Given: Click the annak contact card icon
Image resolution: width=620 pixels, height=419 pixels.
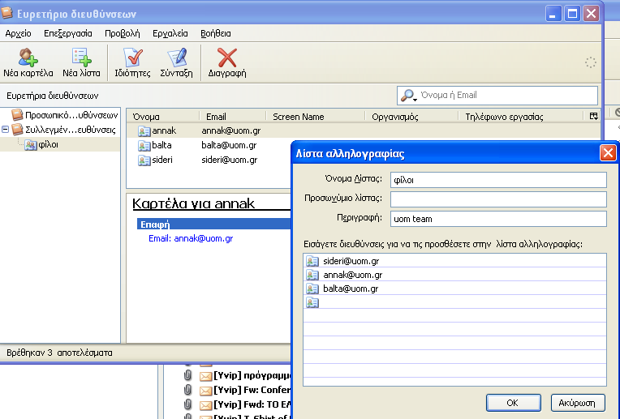Looking at the screenshot, I should tap(144, 130).
